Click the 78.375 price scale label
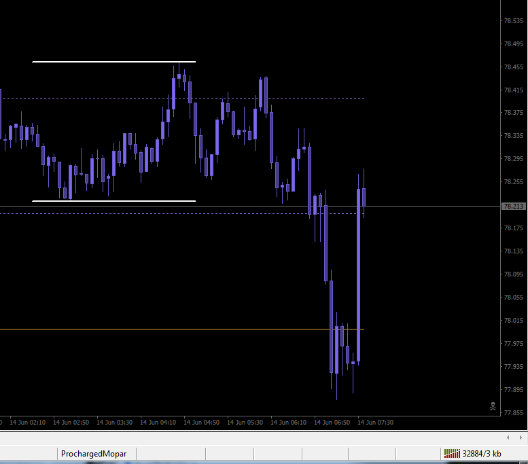Screen dimensions: 528x464 (514, 113)
